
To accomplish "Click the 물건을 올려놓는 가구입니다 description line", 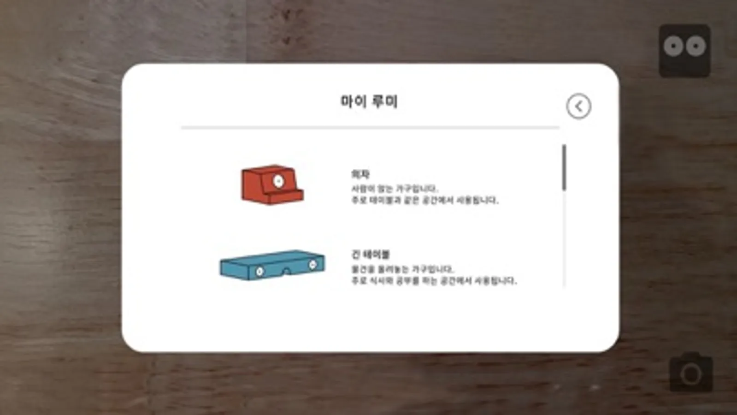I will (x=403, y=269).
